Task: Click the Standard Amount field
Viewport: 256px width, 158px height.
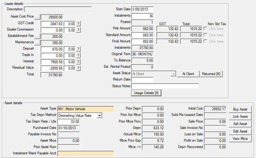Action: tap(142, 35)
